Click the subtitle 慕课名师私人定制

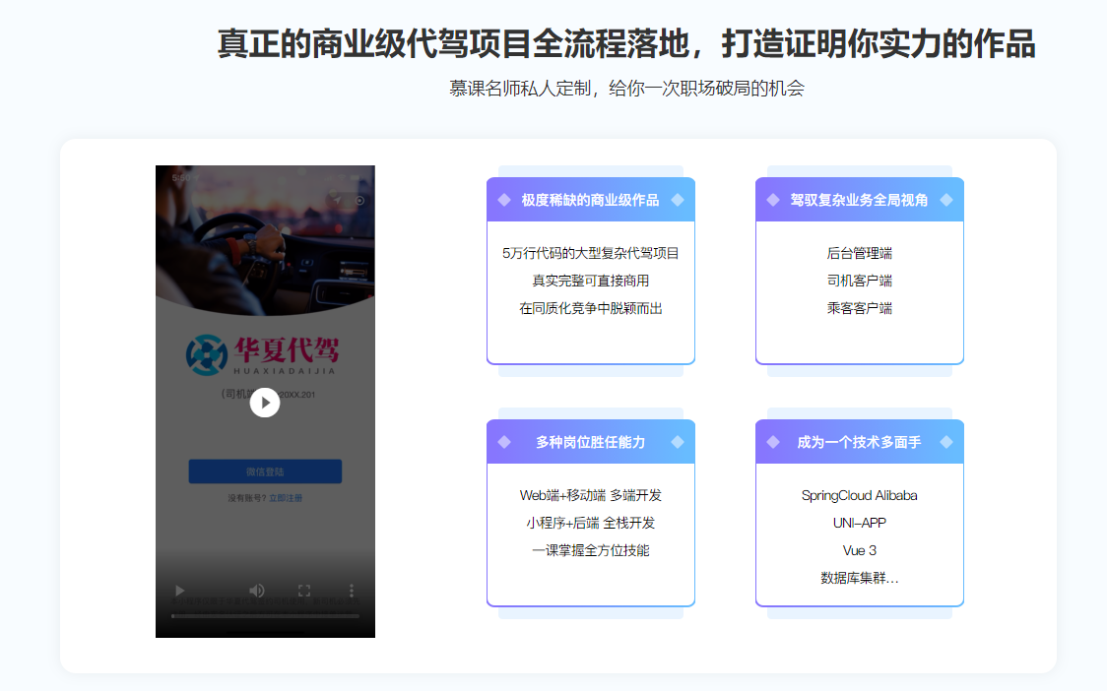pos(520,89)
